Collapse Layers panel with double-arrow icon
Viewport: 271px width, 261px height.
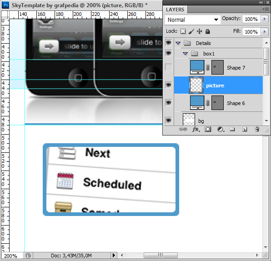[x=261, y=2]
